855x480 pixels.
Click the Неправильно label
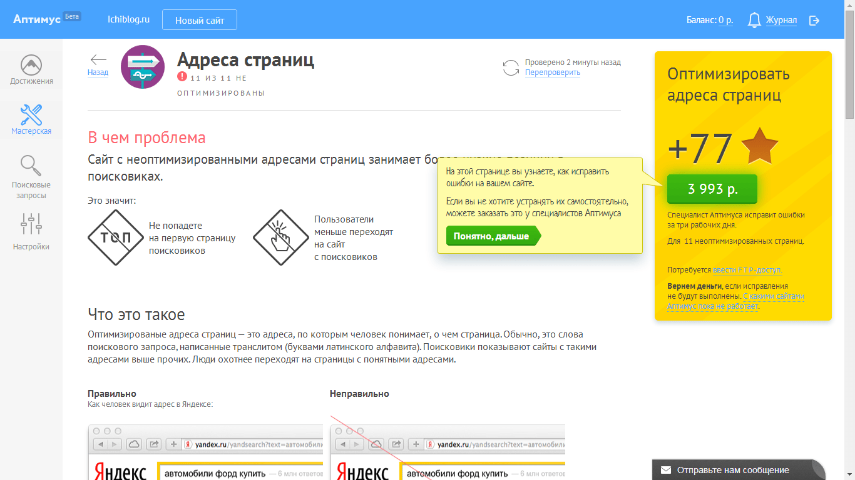[359, 394]
